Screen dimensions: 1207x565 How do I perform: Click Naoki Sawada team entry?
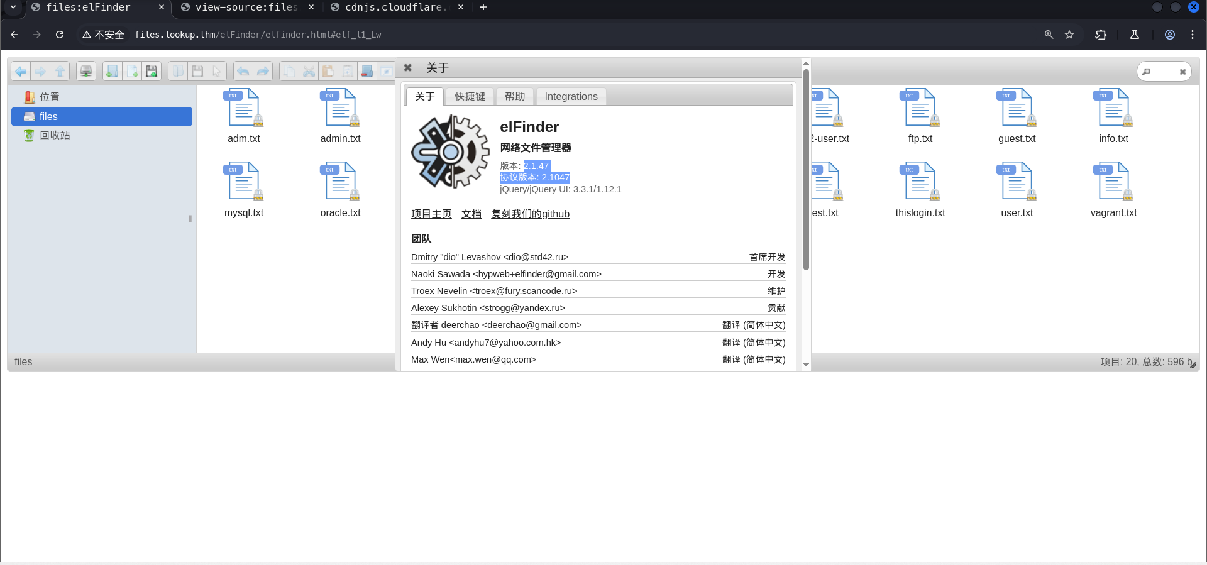click(x=598, y=274)
